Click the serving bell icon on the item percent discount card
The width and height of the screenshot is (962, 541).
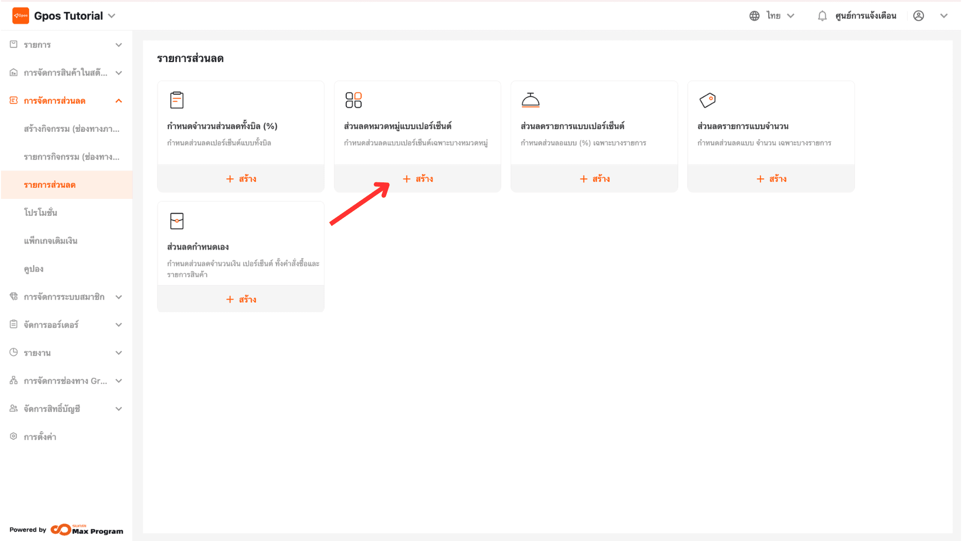530,100
